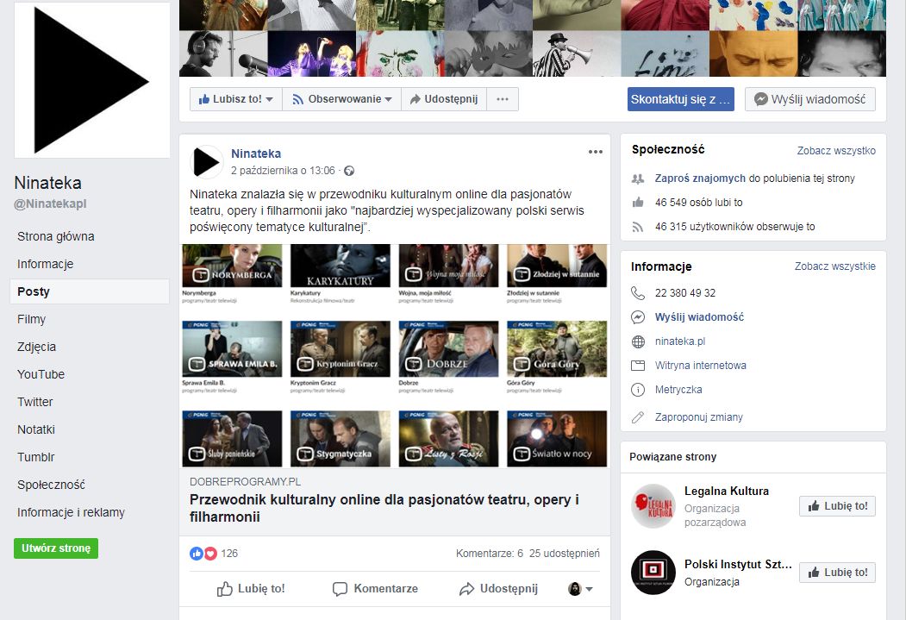The image size is (906, 620).
Task: Open Informacje i reklamy sidebar item
Action: tap(71, 512)
